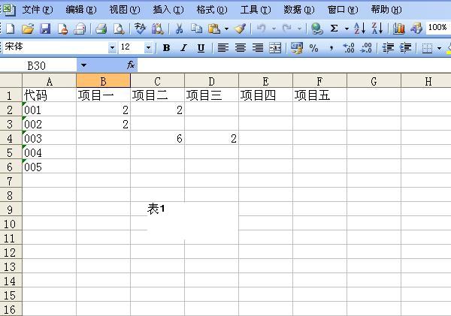Apply Percent style icon
451x316 pixels.
coord(313,48)
